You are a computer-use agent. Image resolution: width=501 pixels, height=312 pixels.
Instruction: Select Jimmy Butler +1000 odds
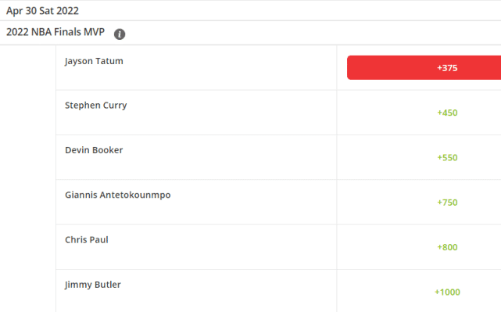[x=447, y=292]
